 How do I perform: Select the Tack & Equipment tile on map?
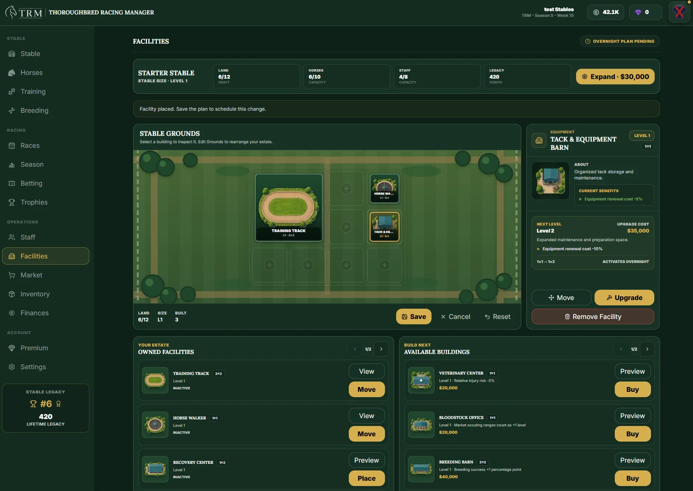click(385, 227)
